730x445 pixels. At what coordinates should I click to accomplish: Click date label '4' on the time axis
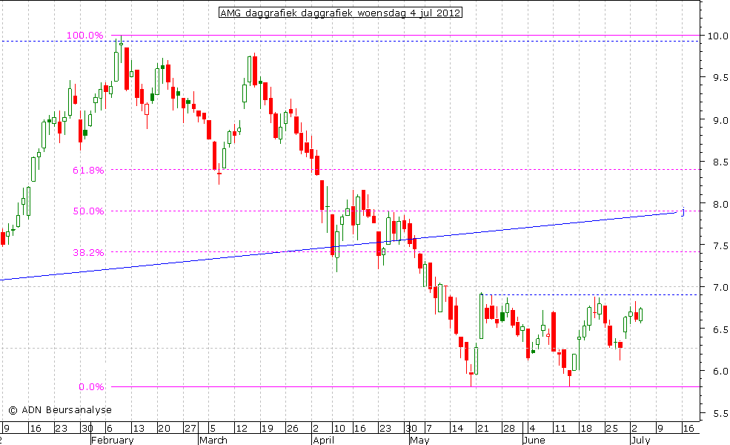coord(531,428)
